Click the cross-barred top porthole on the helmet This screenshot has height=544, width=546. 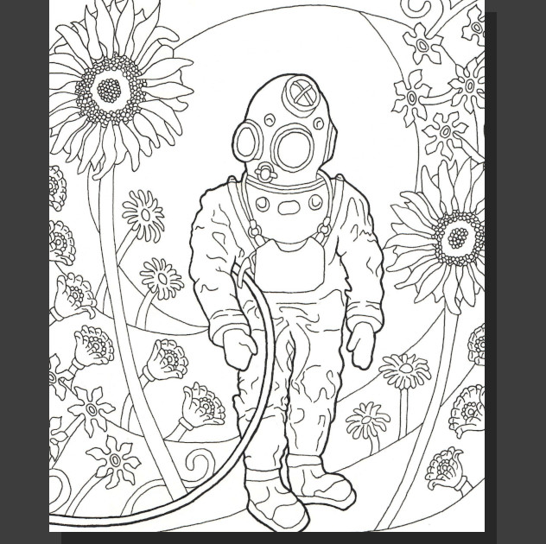tap(303, 90)
